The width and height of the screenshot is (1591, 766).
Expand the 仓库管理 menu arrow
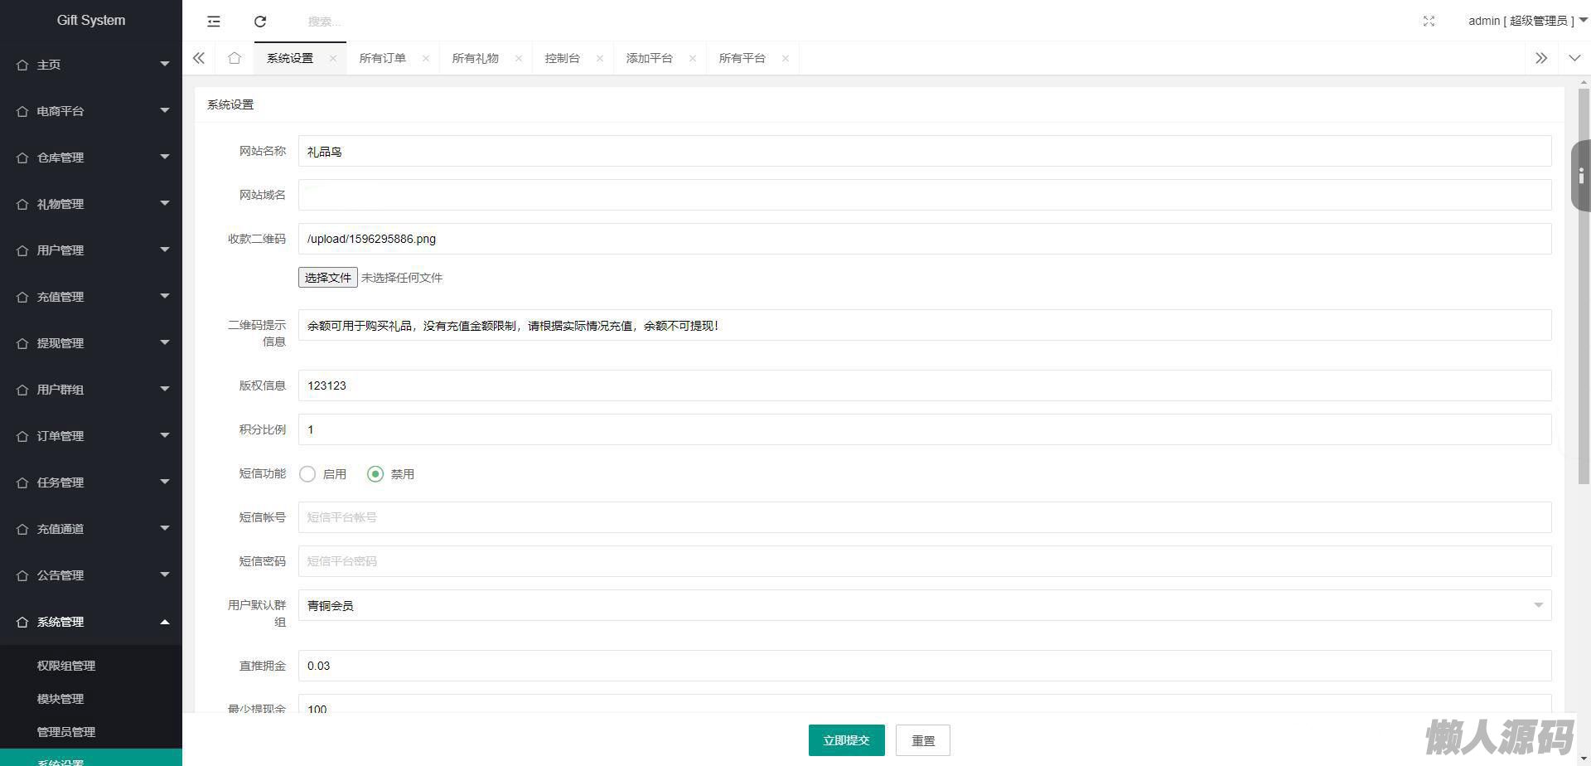tap(165, 157)
